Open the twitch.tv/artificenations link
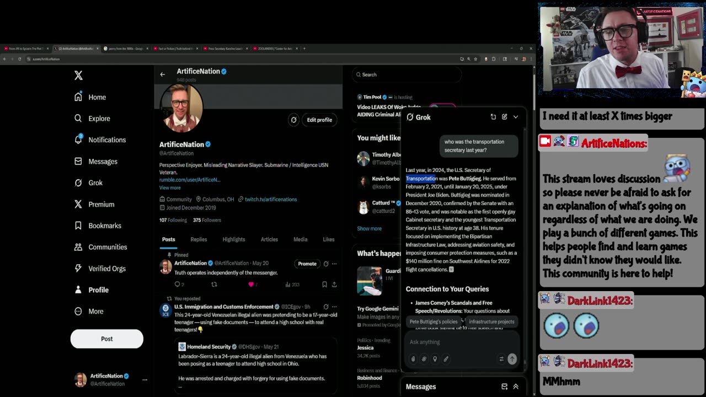 pyautogui.click(x=271, y=199)
